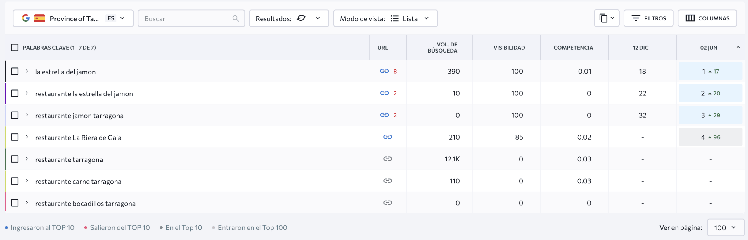Expand restaurante carne tarragona row
Viewport: 748px width, 240px height.
click(x=27, y=181)
